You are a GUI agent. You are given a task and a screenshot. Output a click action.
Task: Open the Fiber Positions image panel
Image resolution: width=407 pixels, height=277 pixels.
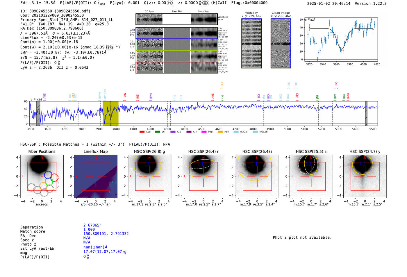tap(42, 176)
